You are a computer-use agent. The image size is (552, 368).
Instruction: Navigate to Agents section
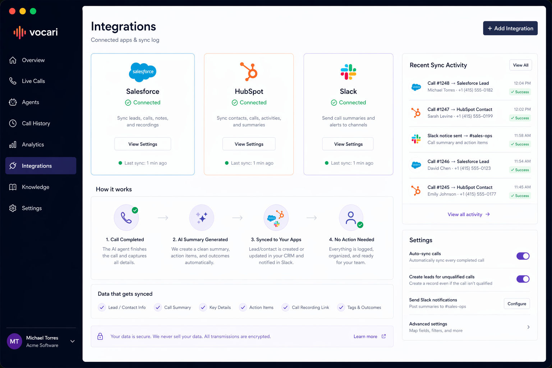[x=41, y=102]
